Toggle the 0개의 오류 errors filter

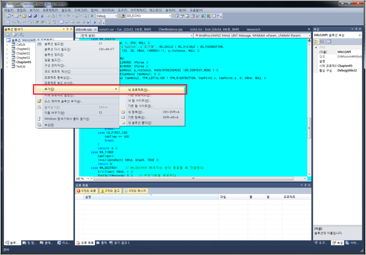coord(87,191)
